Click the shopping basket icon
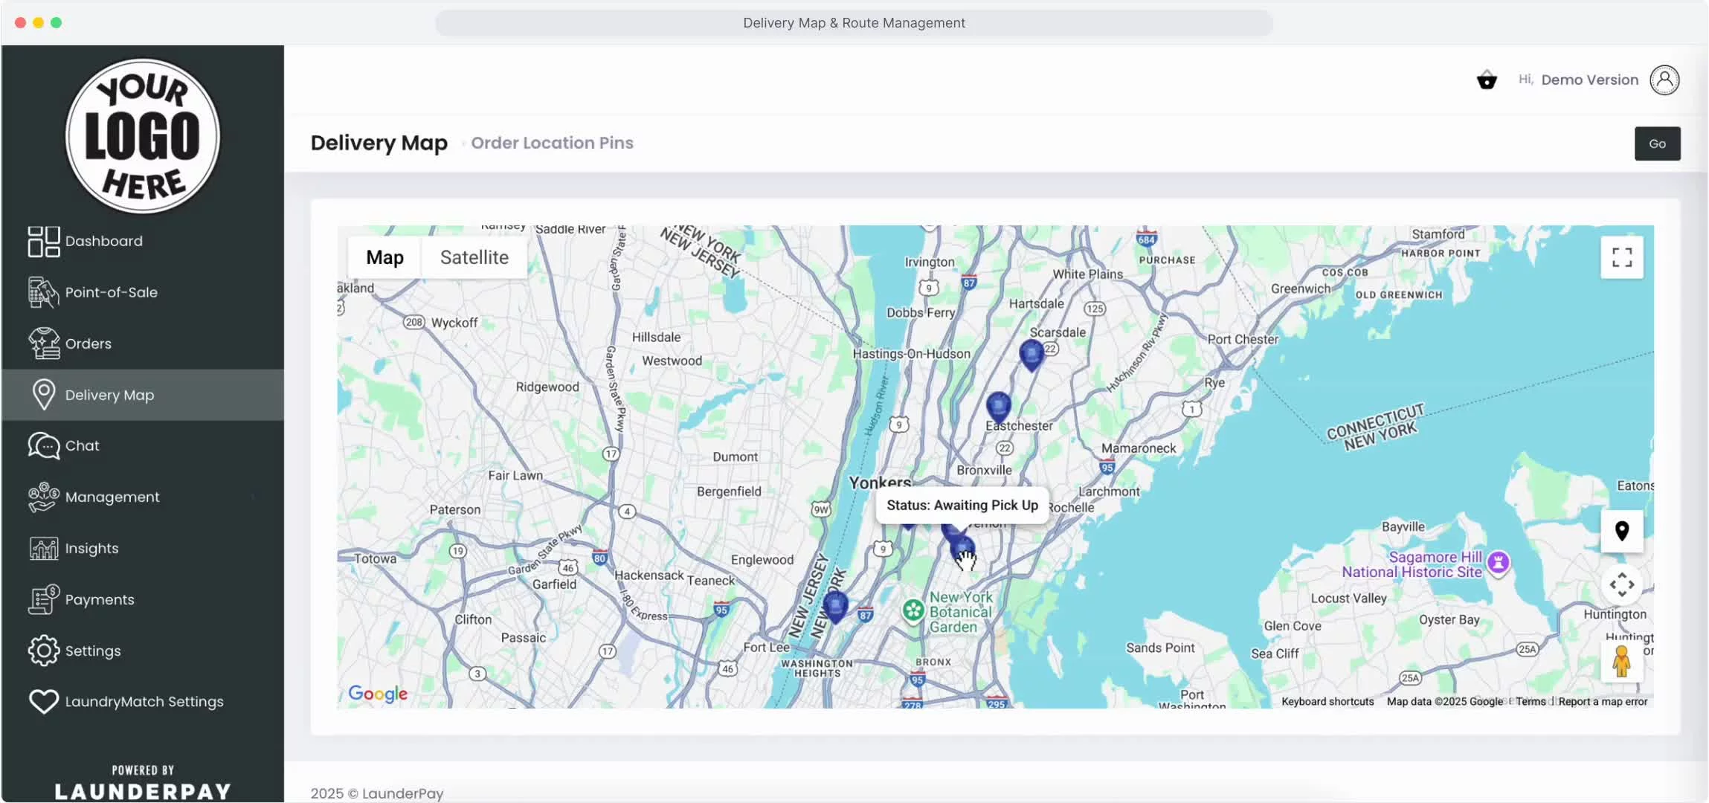 (1486, 80)
